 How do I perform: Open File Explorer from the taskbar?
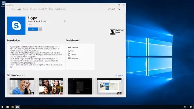8,107
